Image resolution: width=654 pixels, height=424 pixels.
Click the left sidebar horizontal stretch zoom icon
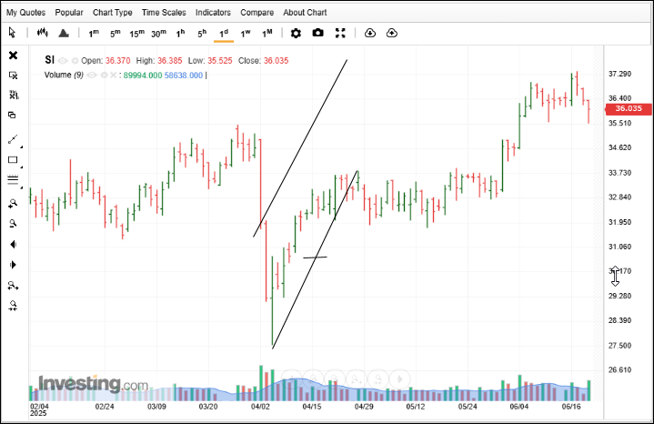(x=13, y=286)
